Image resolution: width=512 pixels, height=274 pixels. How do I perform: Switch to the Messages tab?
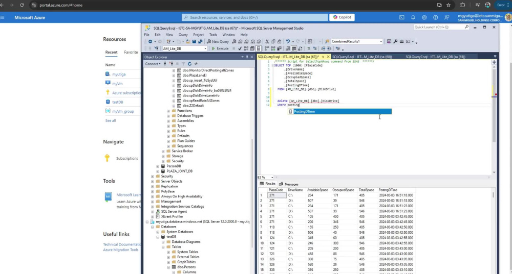(x=289, y=184)
